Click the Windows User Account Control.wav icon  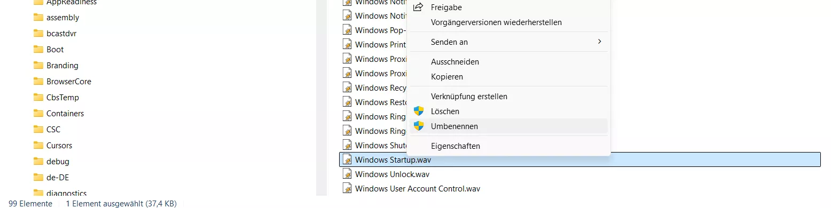[x=347, y=188]
